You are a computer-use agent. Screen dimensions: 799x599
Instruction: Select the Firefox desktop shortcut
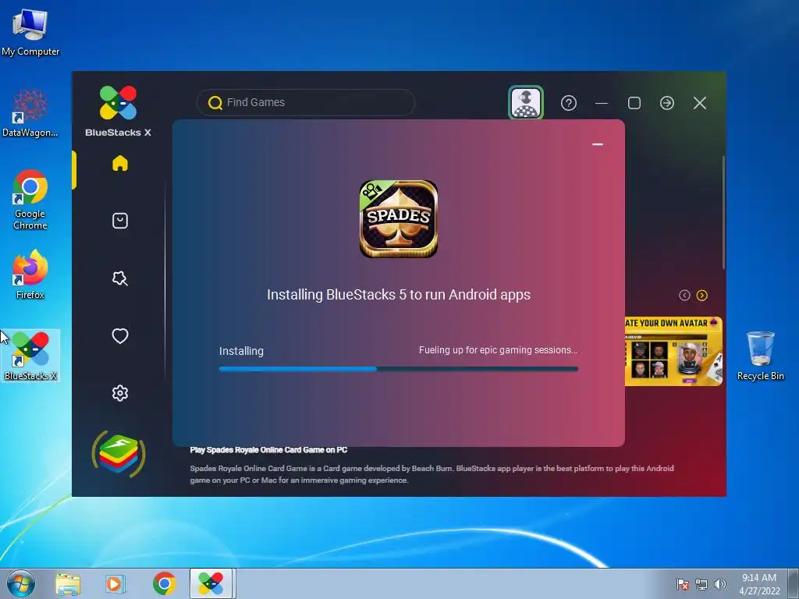pyautogui.click(x=30, y=275)
